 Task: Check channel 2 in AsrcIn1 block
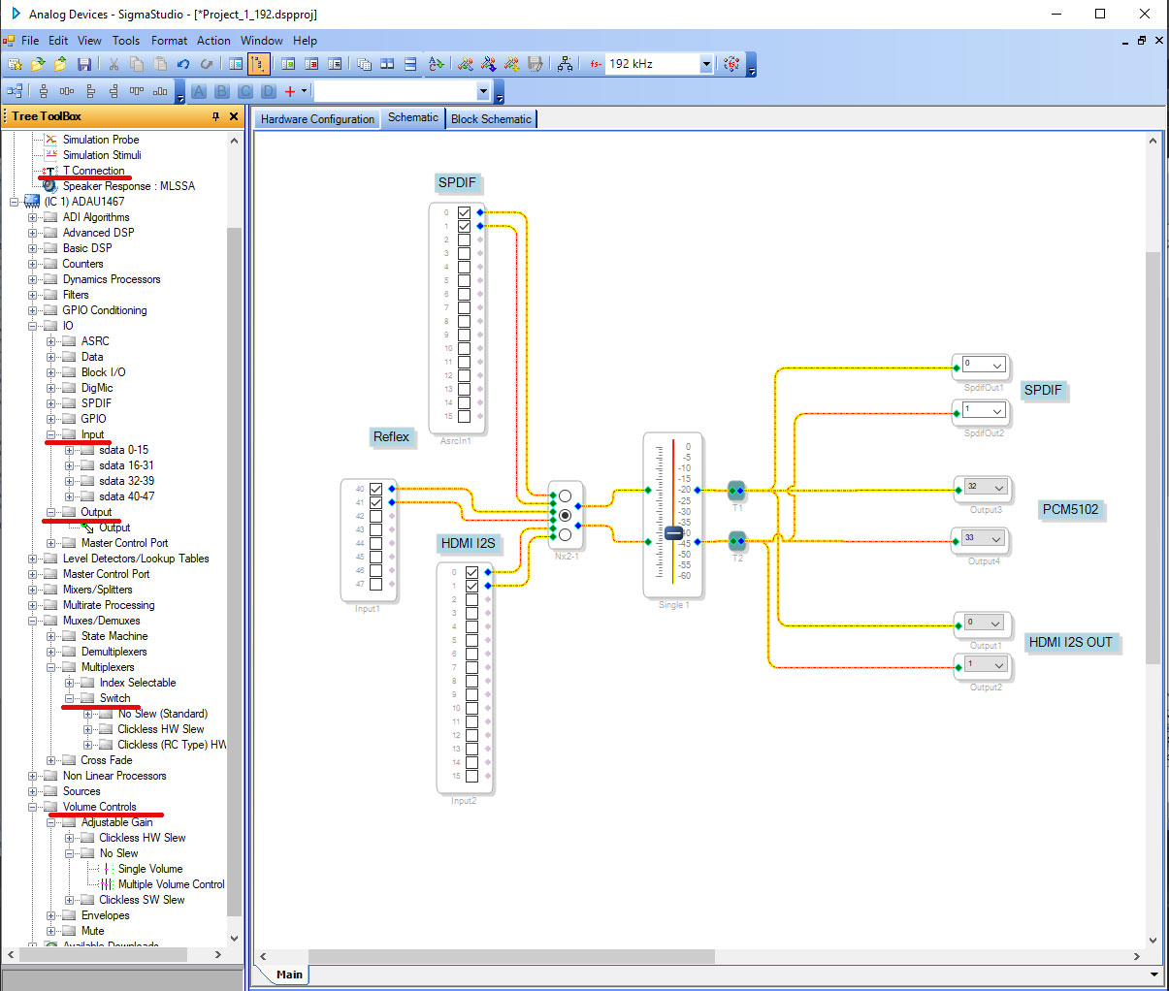[x=464, y=240]
